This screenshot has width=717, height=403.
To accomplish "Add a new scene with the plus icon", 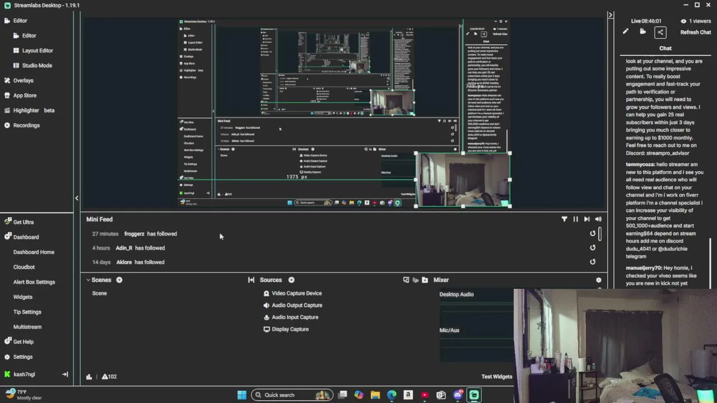I will pyautogui.click(x=119, y=280).
